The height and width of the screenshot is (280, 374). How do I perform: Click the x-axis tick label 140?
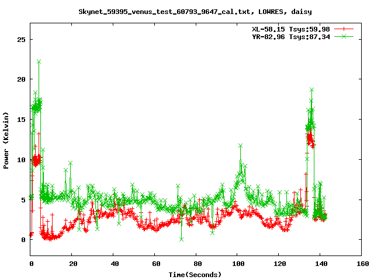(321, 264)
